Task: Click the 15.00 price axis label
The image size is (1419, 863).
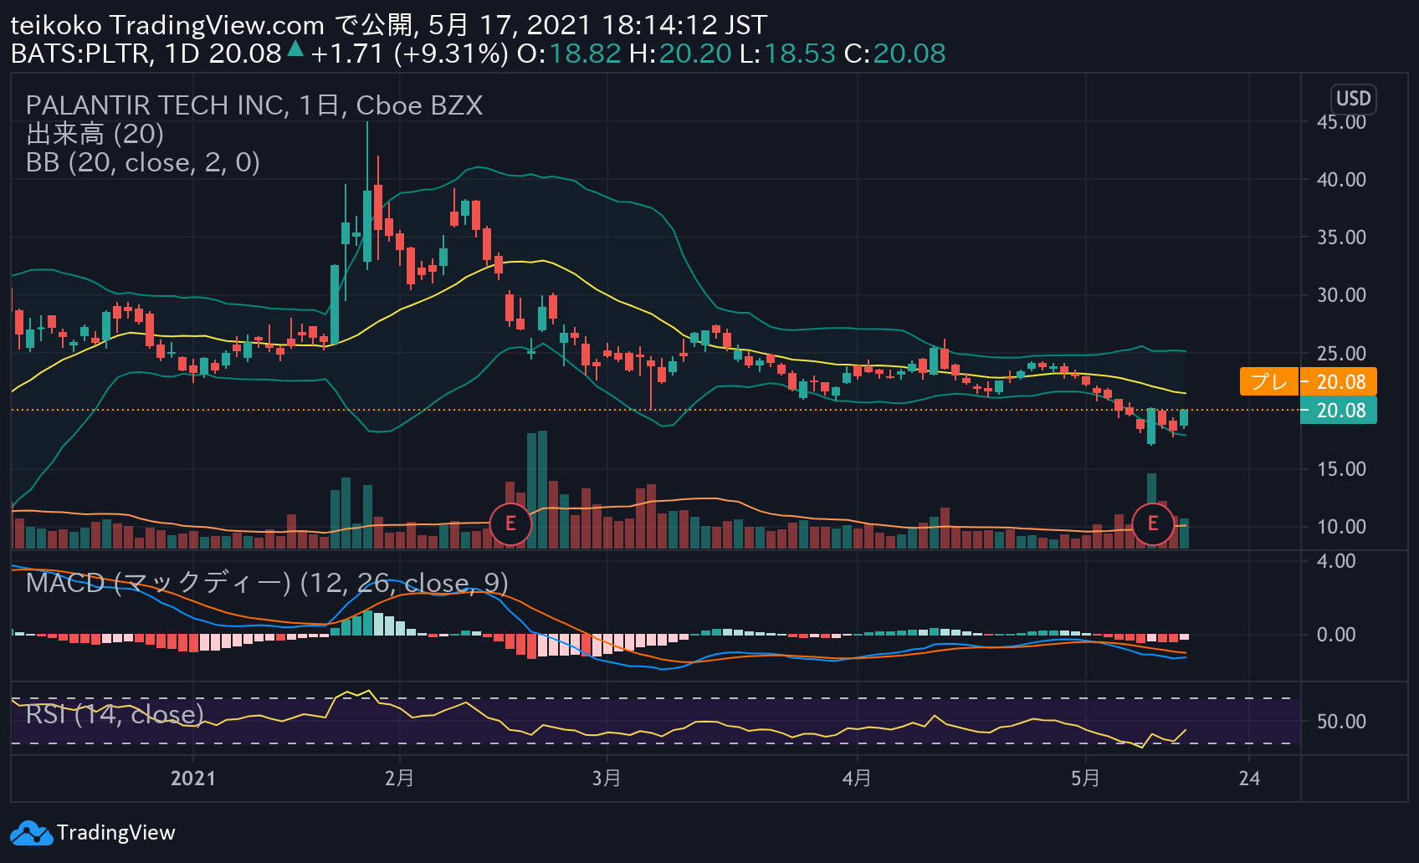Action: (1341, 469)
